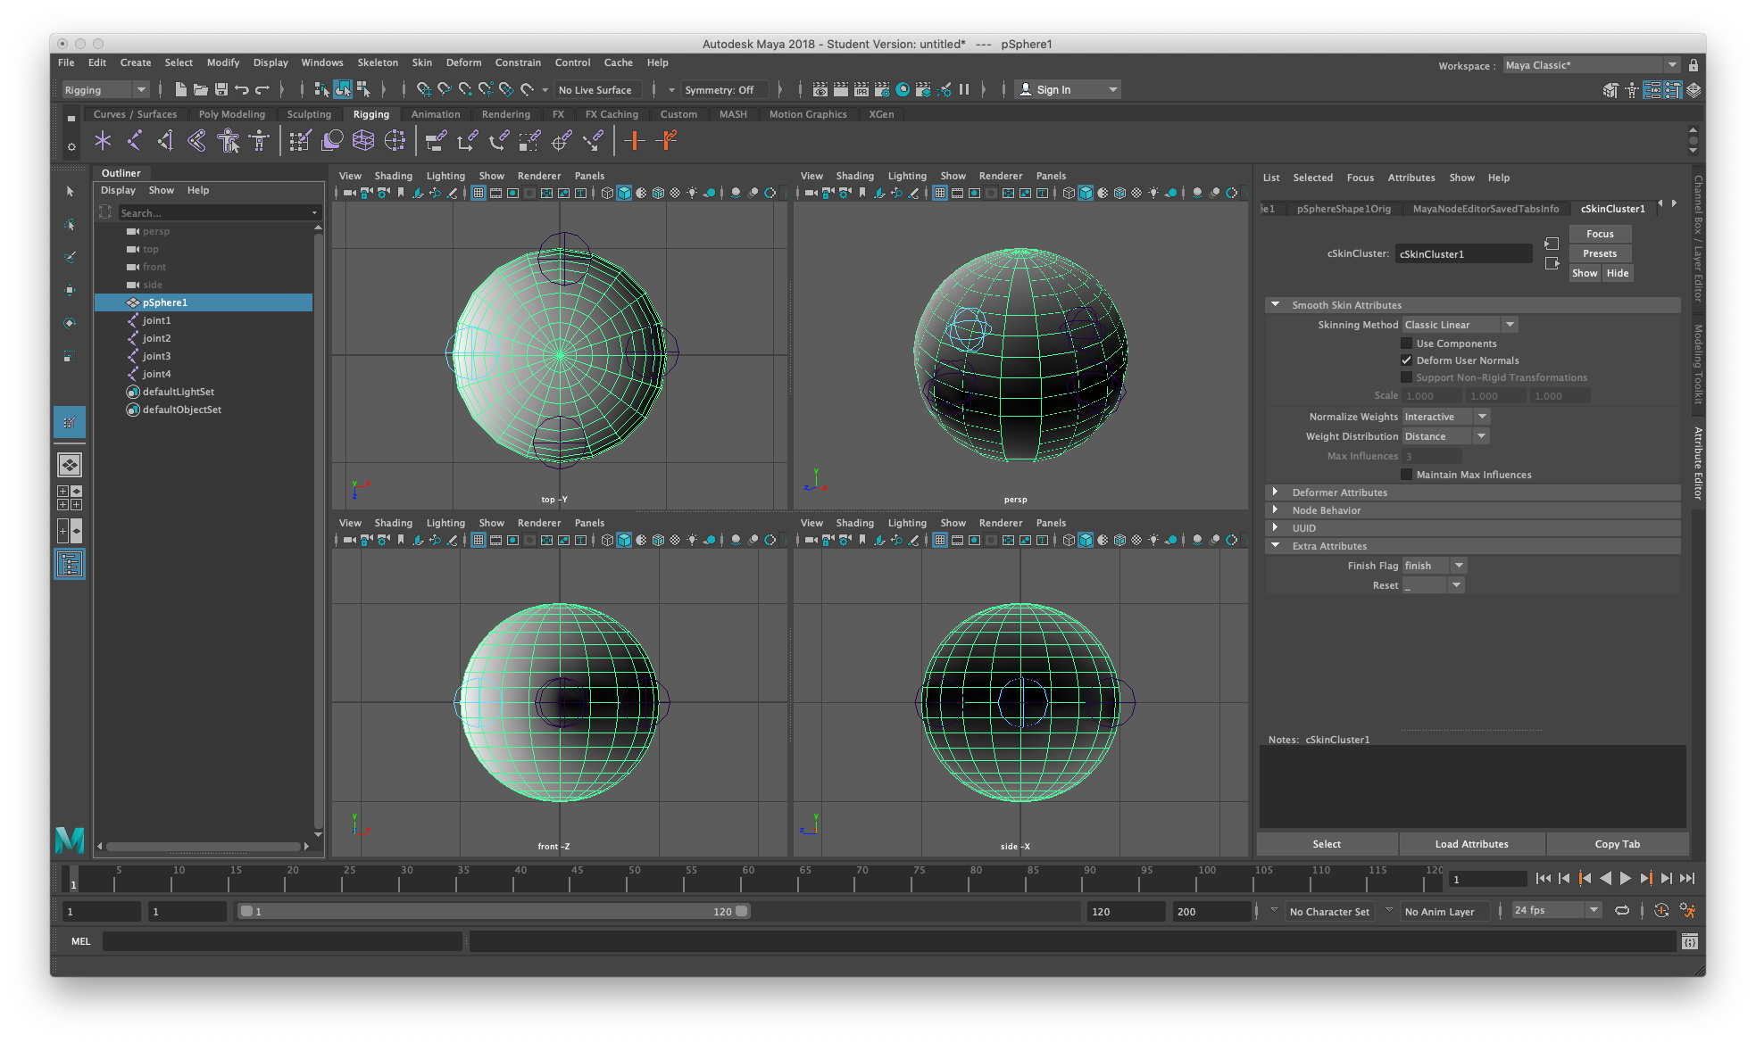Screen dimensions: 1756x1043
Task: Click the Open Scene folder icon
Action: coord(201,89)
